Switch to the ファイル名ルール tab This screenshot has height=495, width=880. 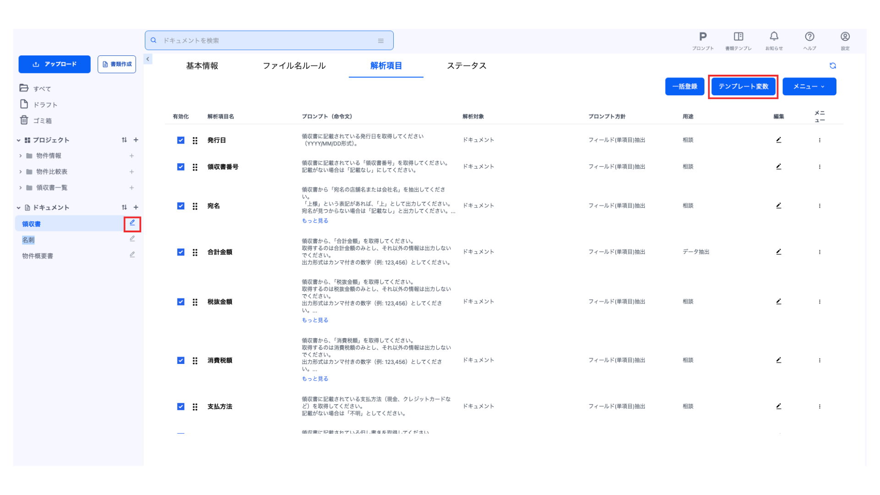294,66
